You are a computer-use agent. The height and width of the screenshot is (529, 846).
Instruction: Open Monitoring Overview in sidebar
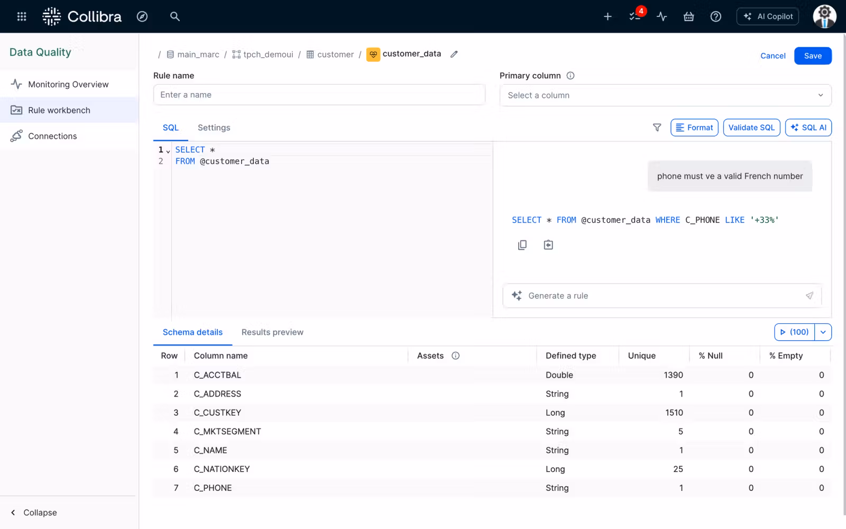tap(68, 84)
